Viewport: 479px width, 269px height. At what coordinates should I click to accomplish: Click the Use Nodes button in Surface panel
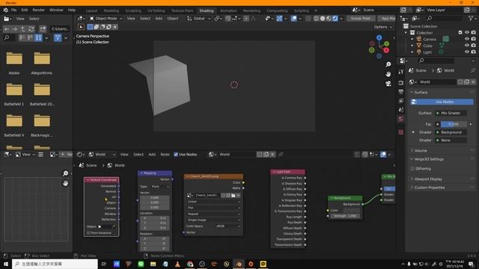(x=442, y=102)
